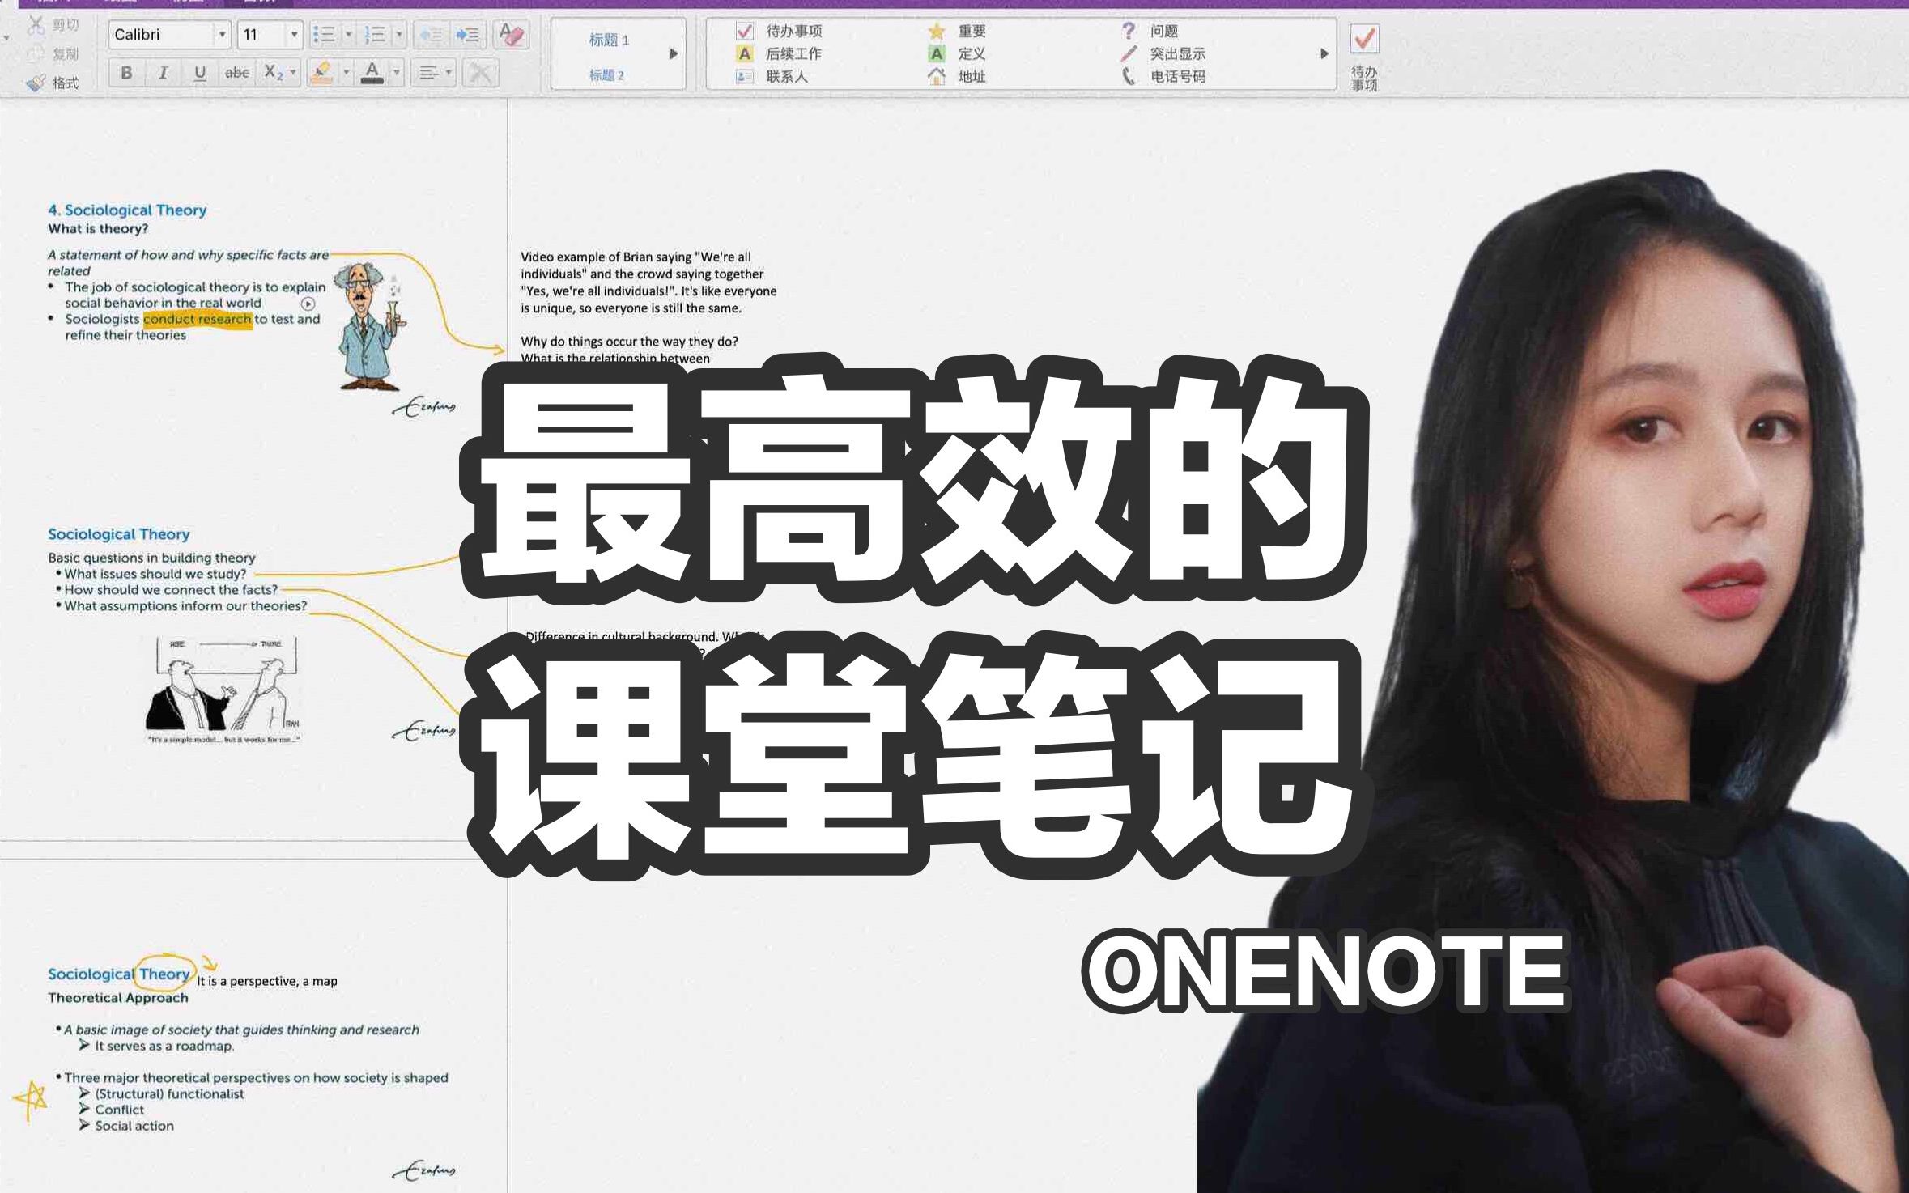The image size is (1909, 1193).
Task: Open the paragraph alignment dropdown arrow
Action: (x=449, y=73)
